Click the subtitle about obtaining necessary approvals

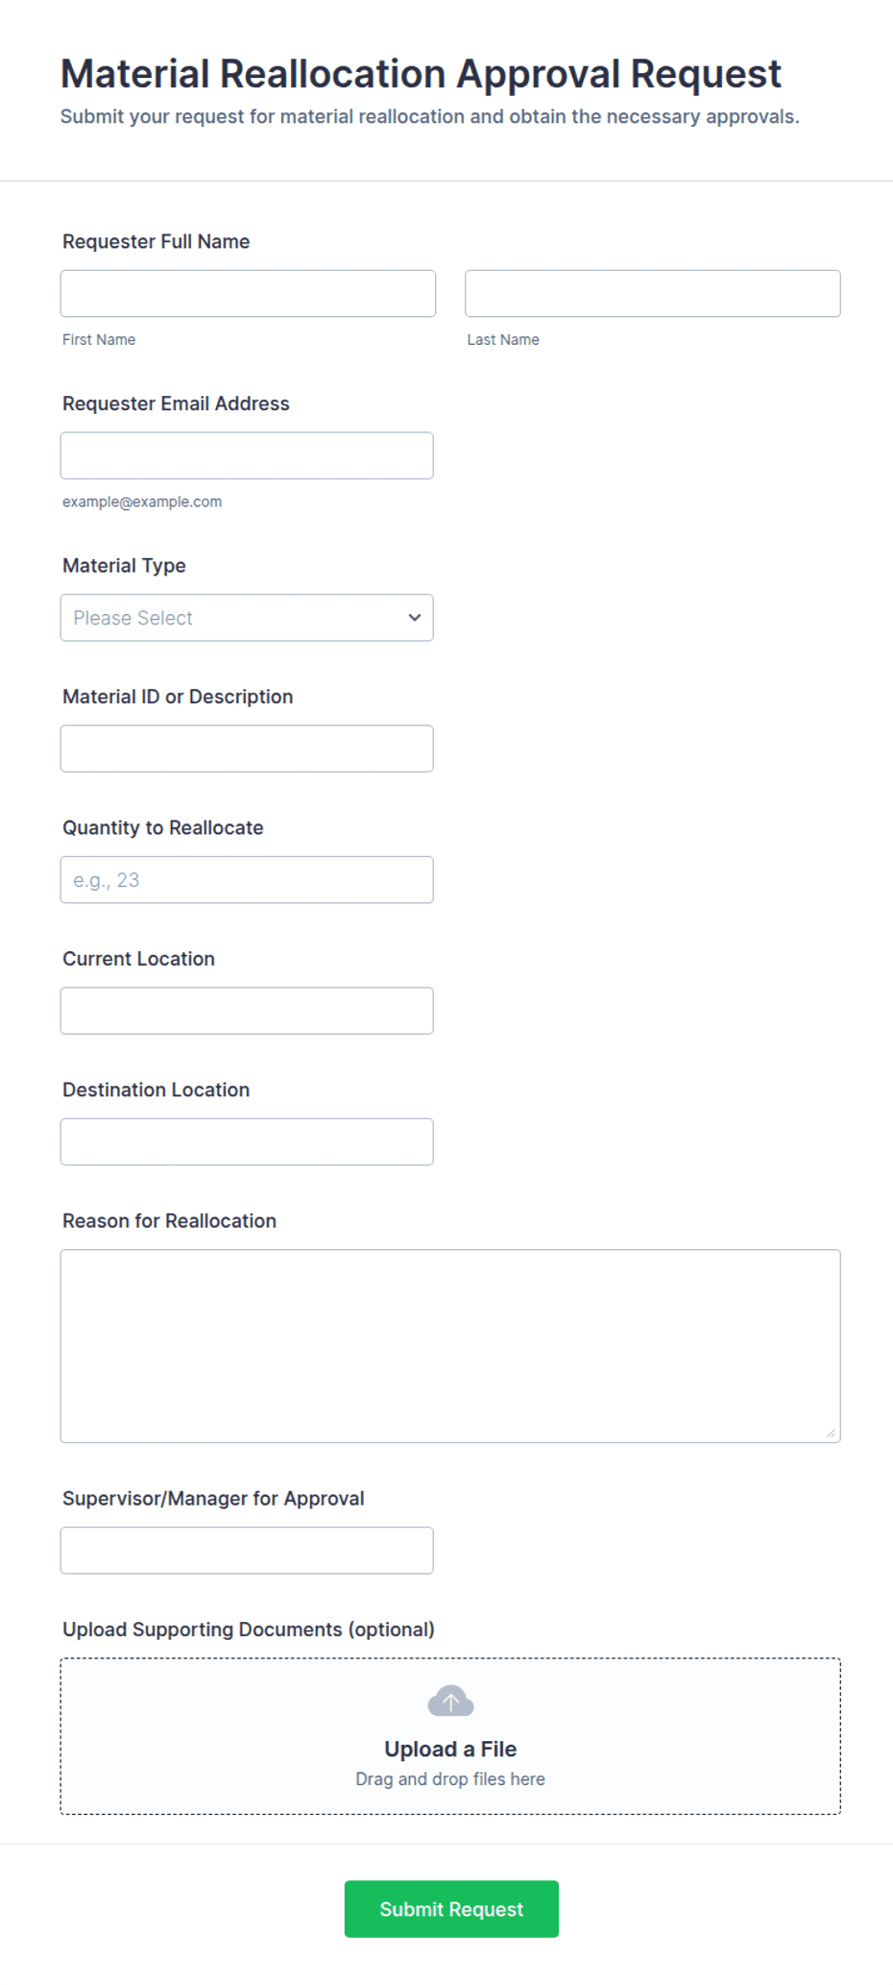coord(429,117)
